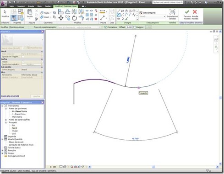Choose the highlighted tangent arc draw tool

point(119,15)
